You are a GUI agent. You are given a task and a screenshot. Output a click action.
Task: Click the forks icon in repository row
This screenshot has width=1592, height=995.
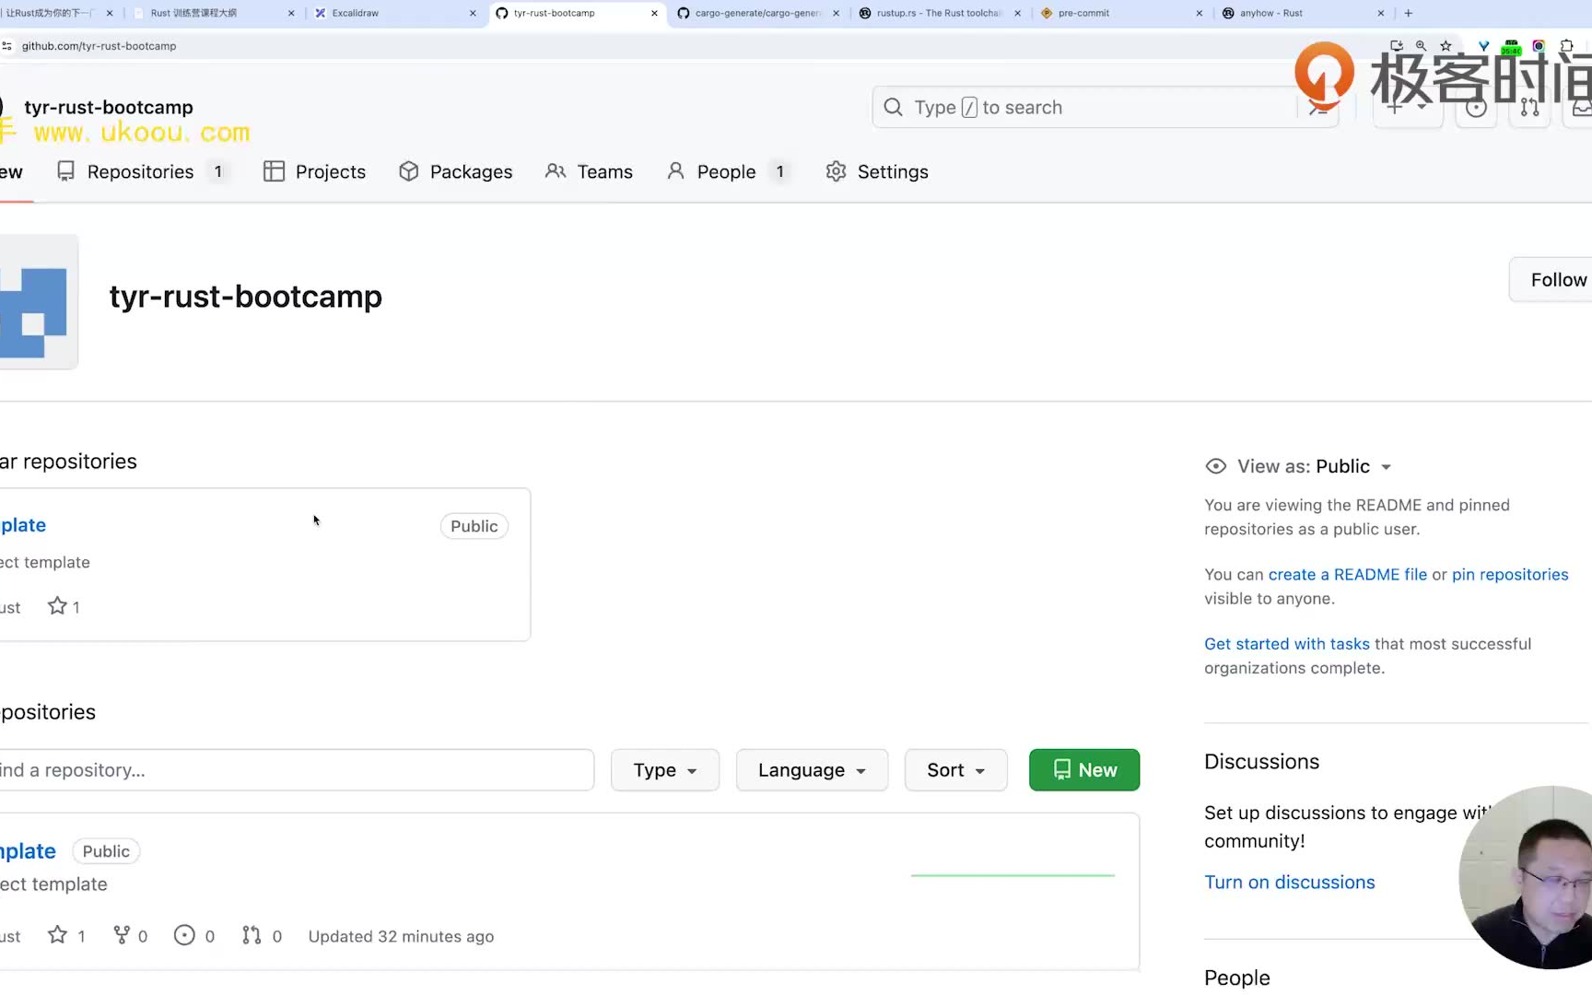tap(121, 935)
